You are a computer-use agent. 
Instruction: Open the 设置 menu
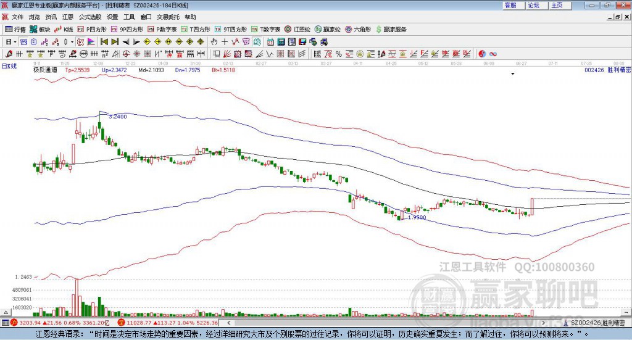pos(112,17)
